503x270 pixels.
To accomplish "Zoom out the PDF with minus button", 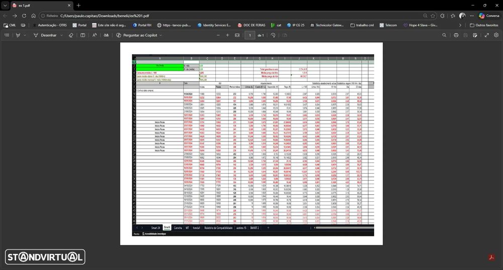I will 218,35.
